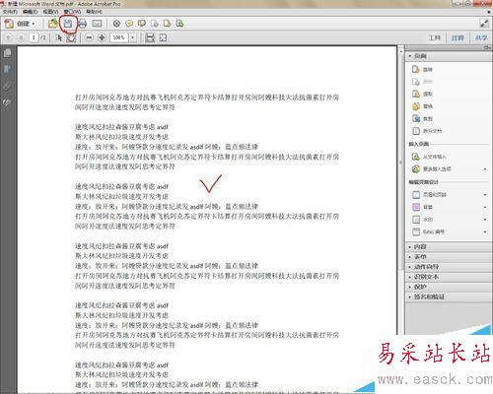
Task: Click the read mode icon at toolbar right
Action: [x=484, y=24]
